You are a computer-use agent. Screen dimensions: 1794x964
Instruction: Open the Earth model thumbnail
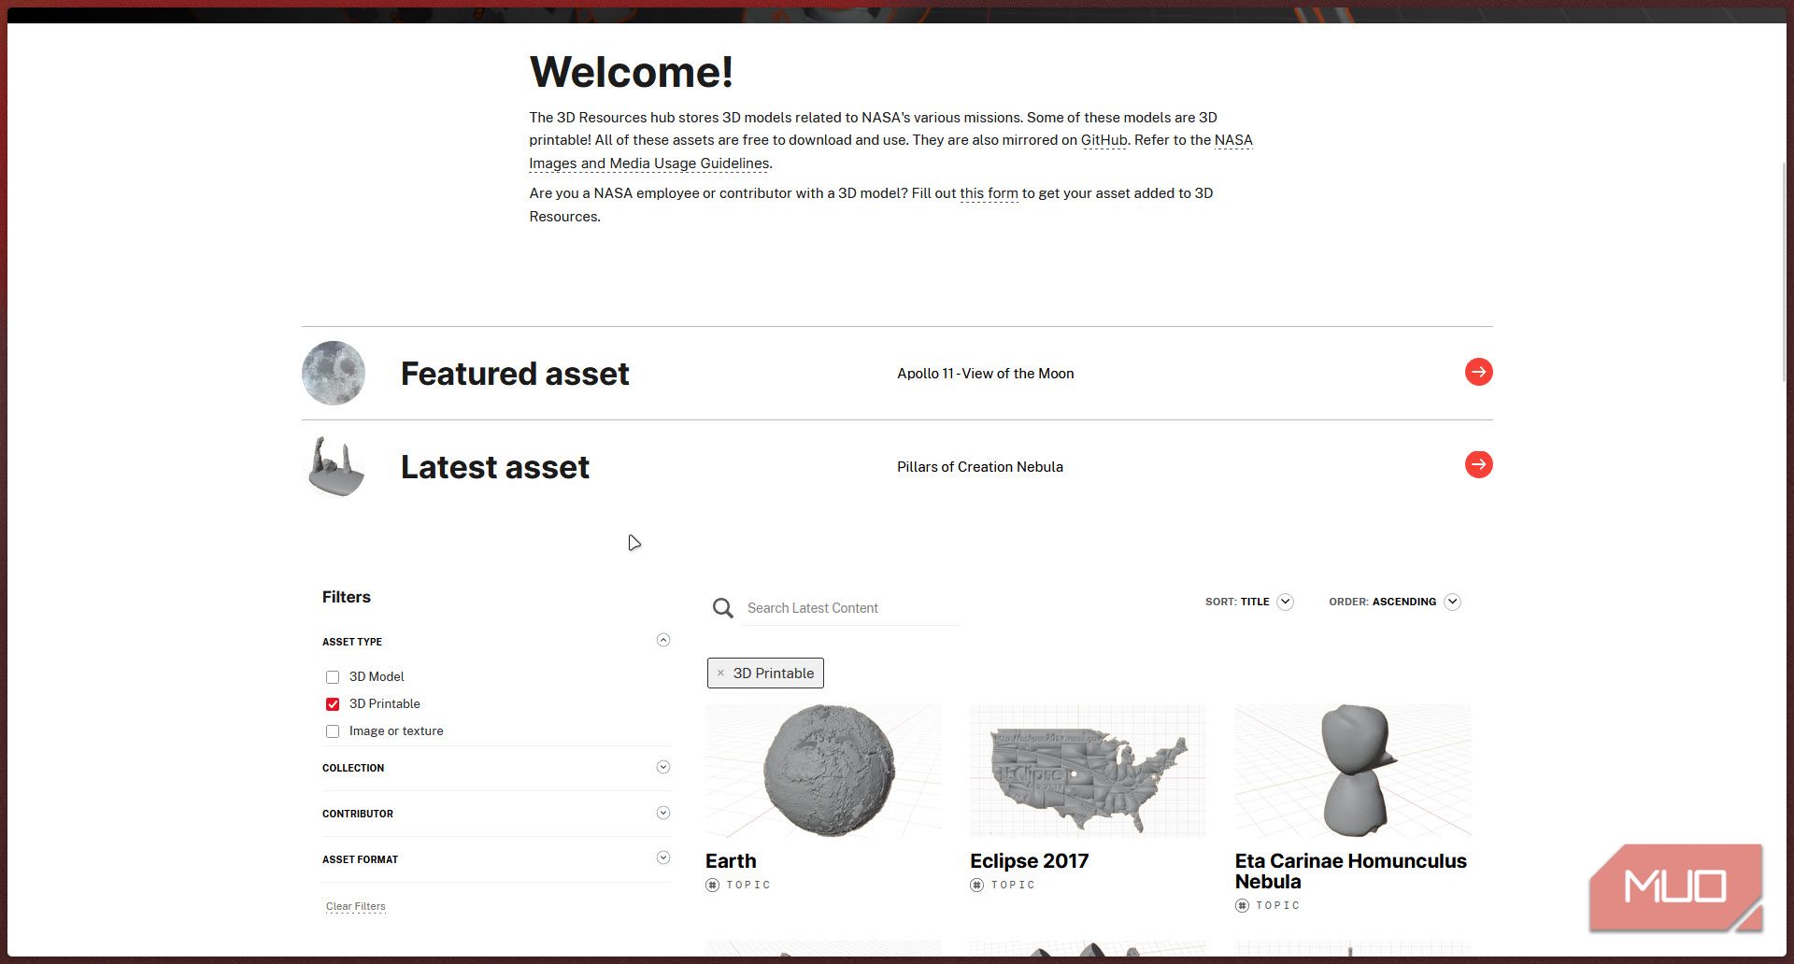(823, 771)
